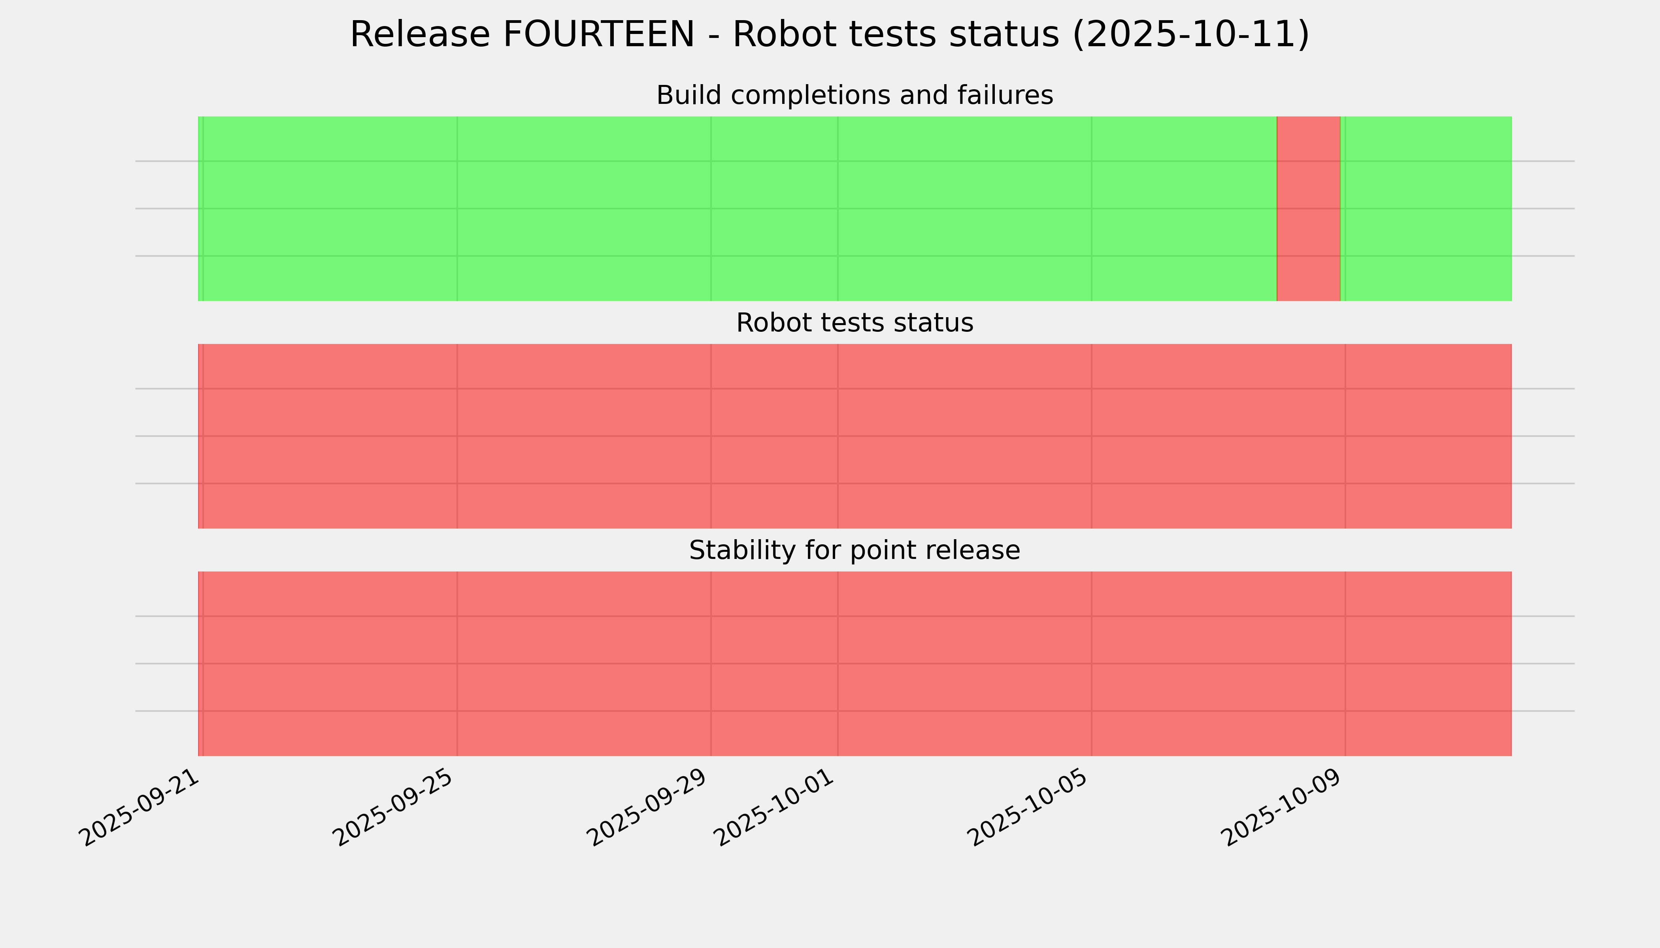Click Robot tests chart between 09-21 and 09-25
The height and width of the screenshot is (948, 1660).
point(330,436)
